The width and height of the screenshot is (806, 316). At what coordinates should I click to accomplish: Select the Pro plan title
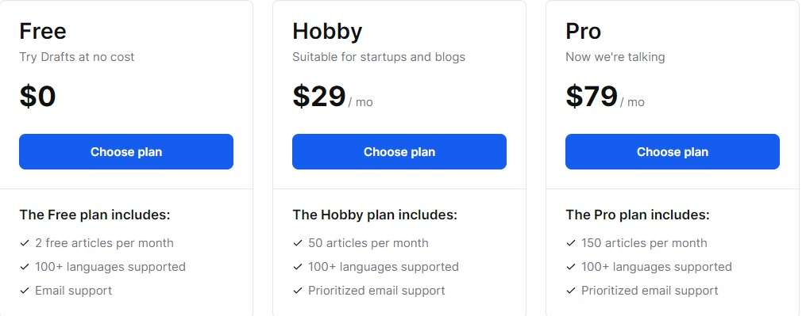point(584,32)
